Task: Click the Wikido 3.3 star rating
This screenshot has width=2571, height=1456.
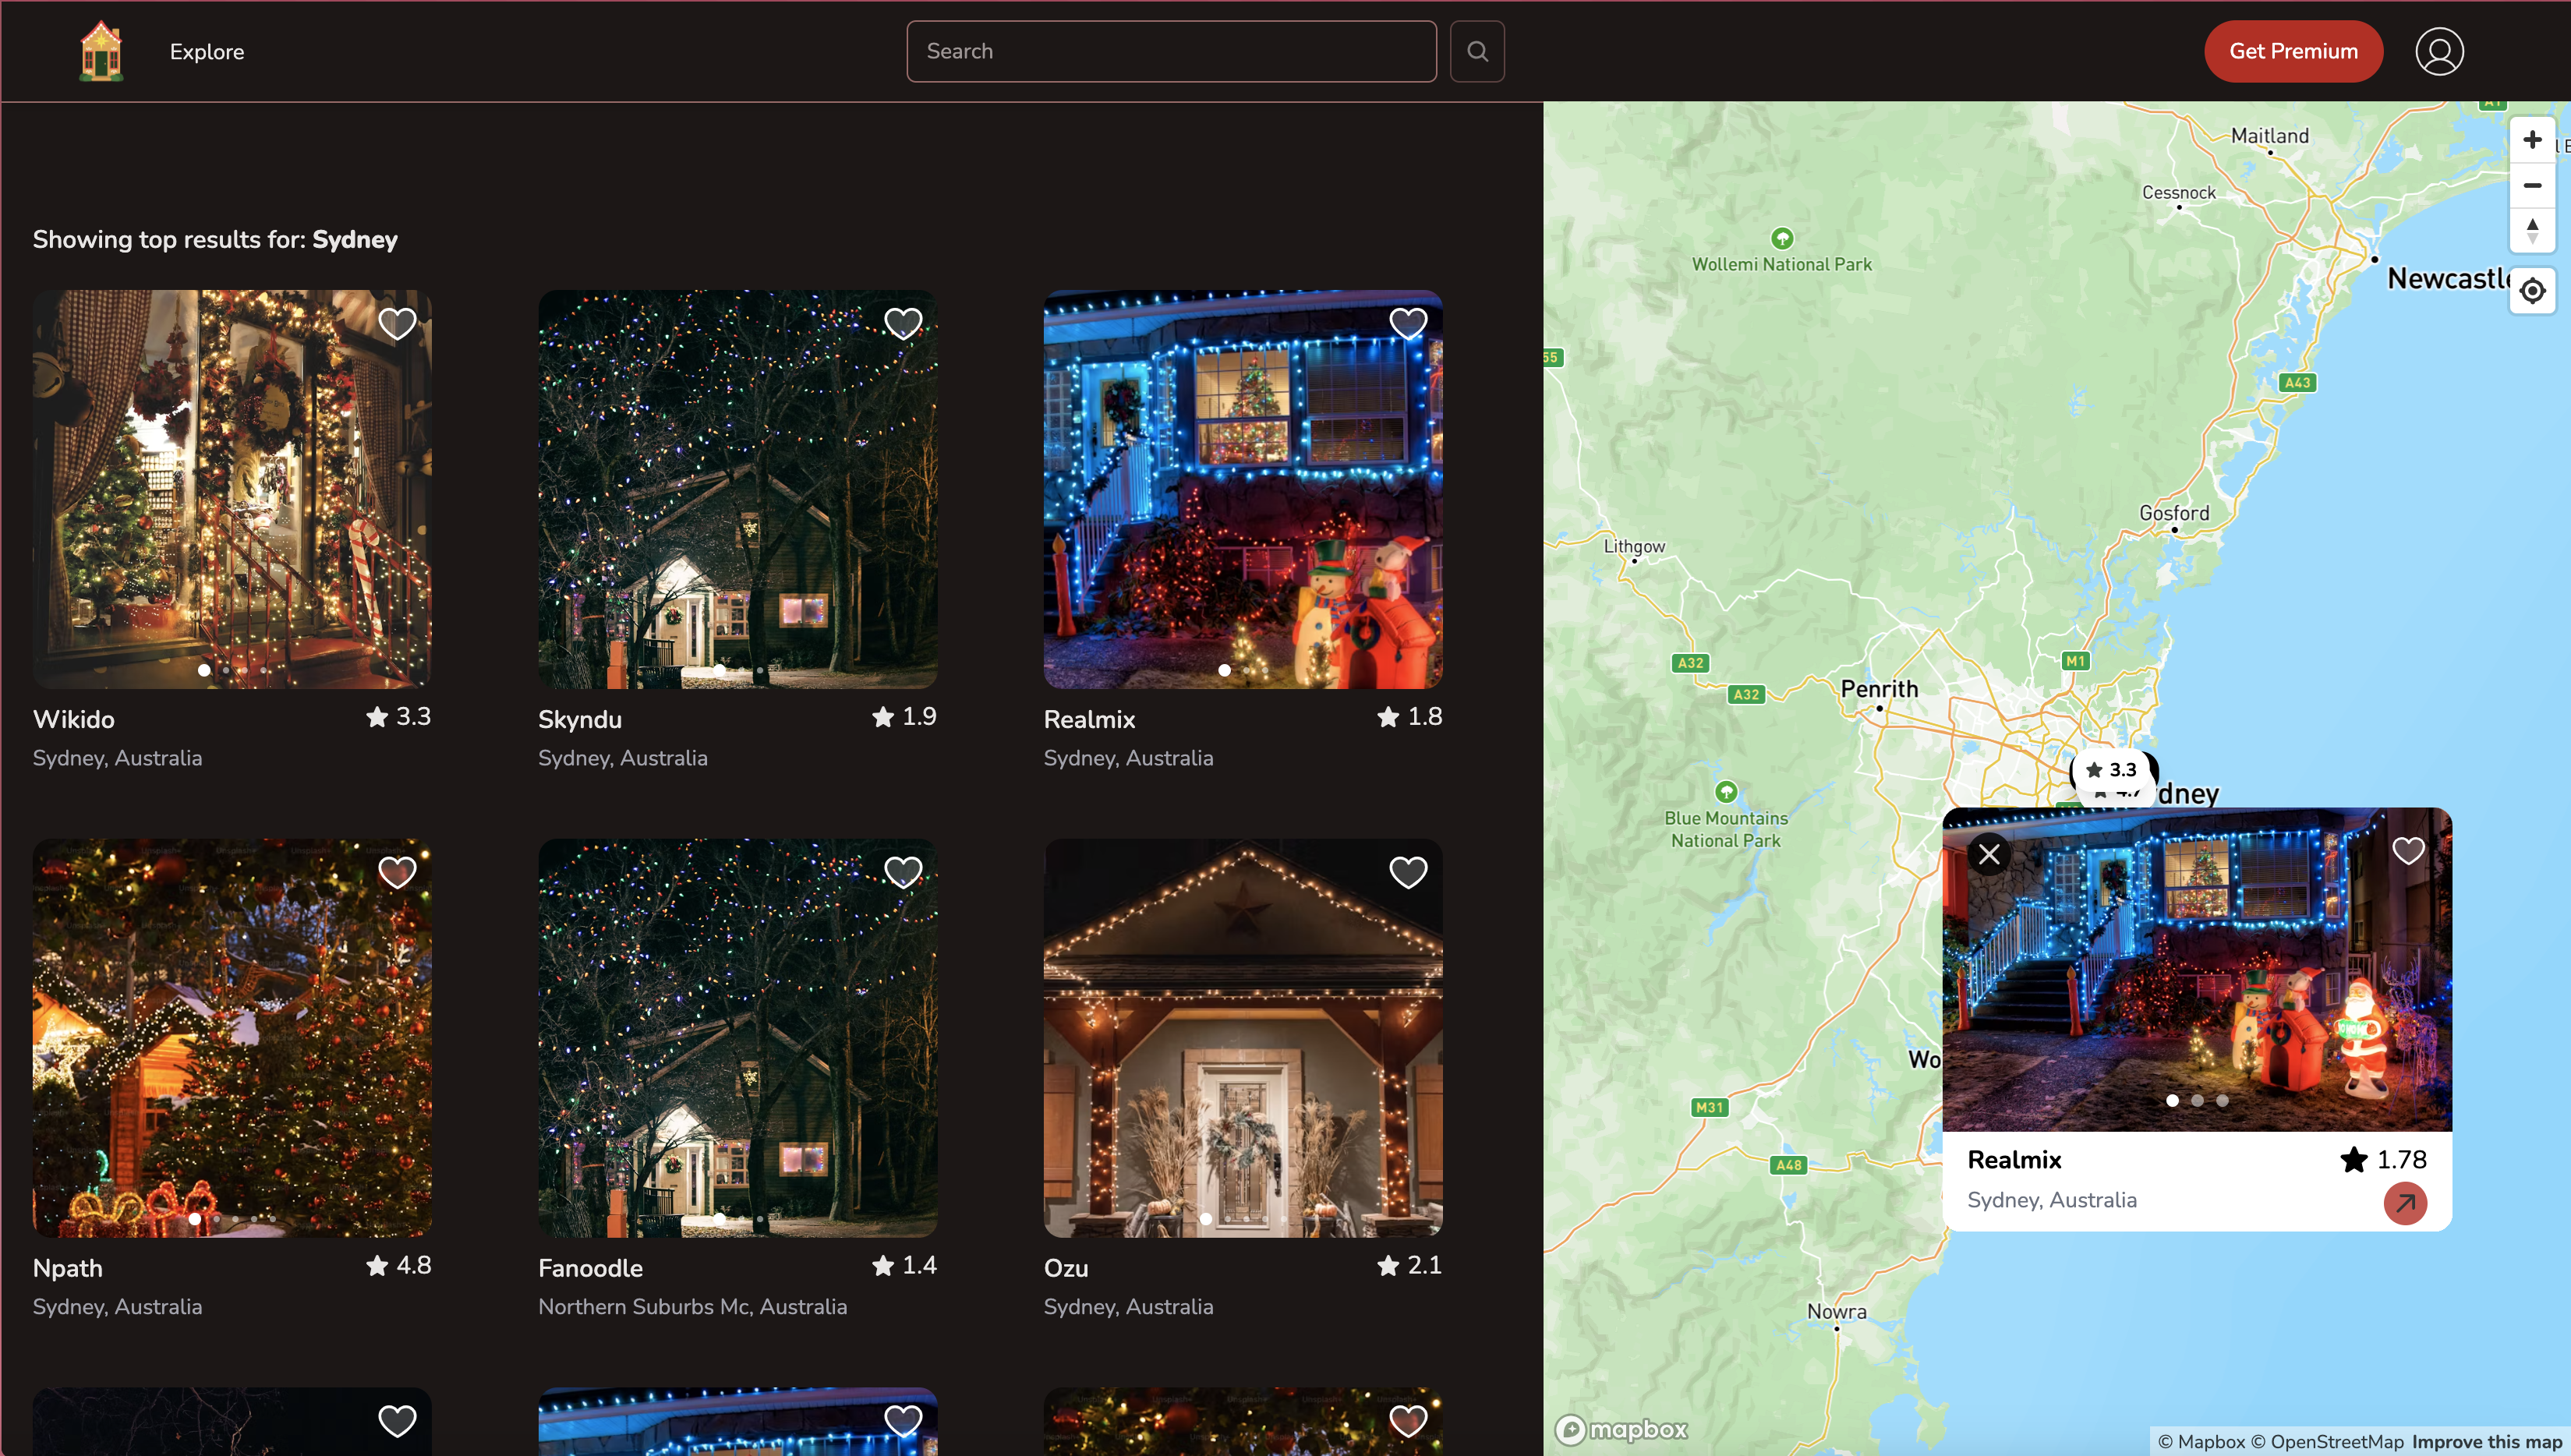Action: click(x=398, y=716)
